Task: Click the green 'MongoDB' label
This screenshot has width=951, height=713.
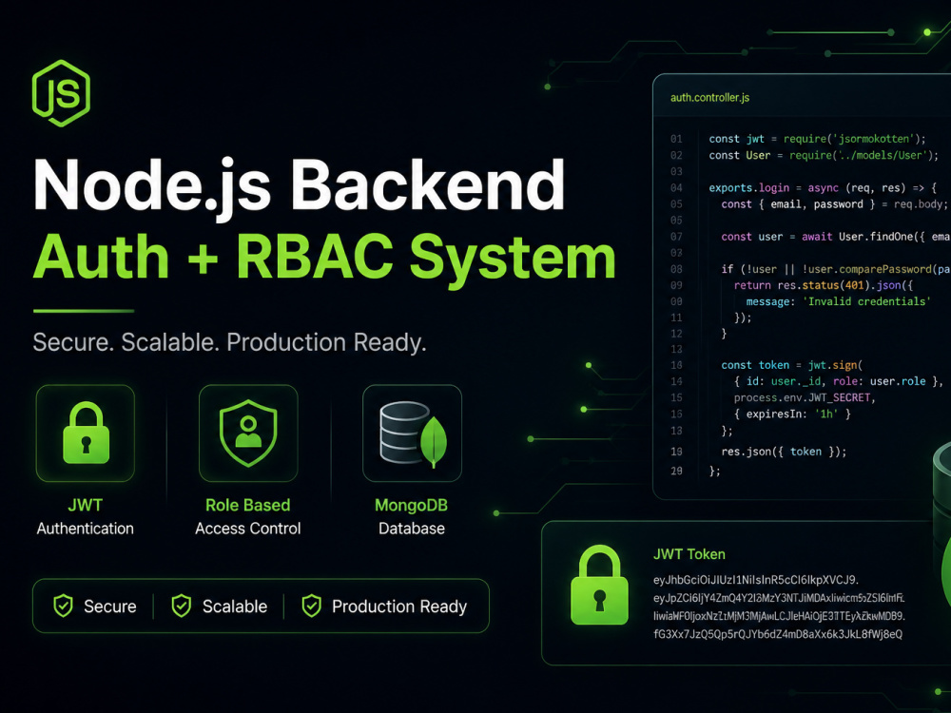Action: (411, 505)
